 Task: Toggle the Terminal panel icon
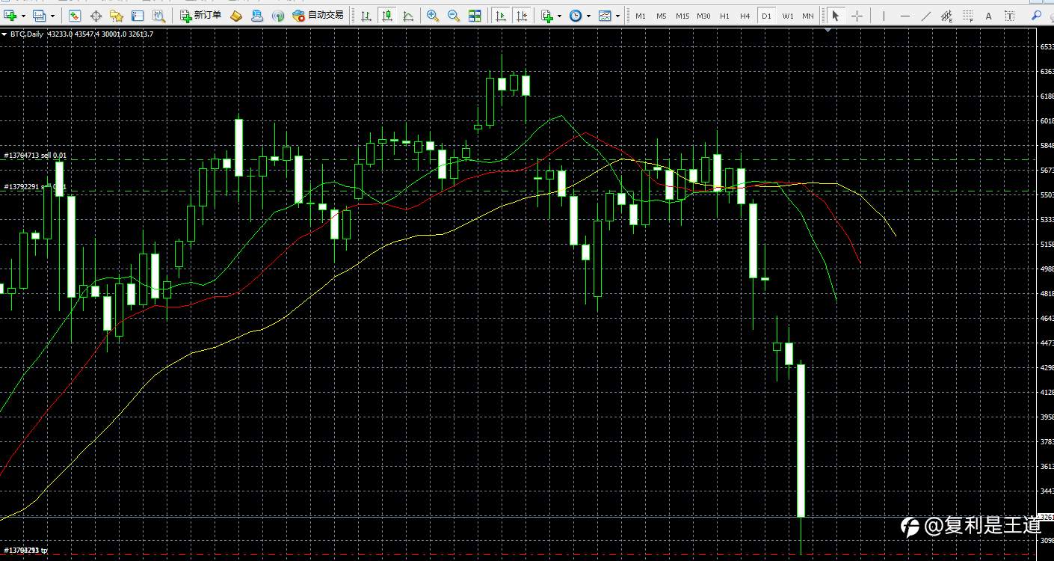138,16
